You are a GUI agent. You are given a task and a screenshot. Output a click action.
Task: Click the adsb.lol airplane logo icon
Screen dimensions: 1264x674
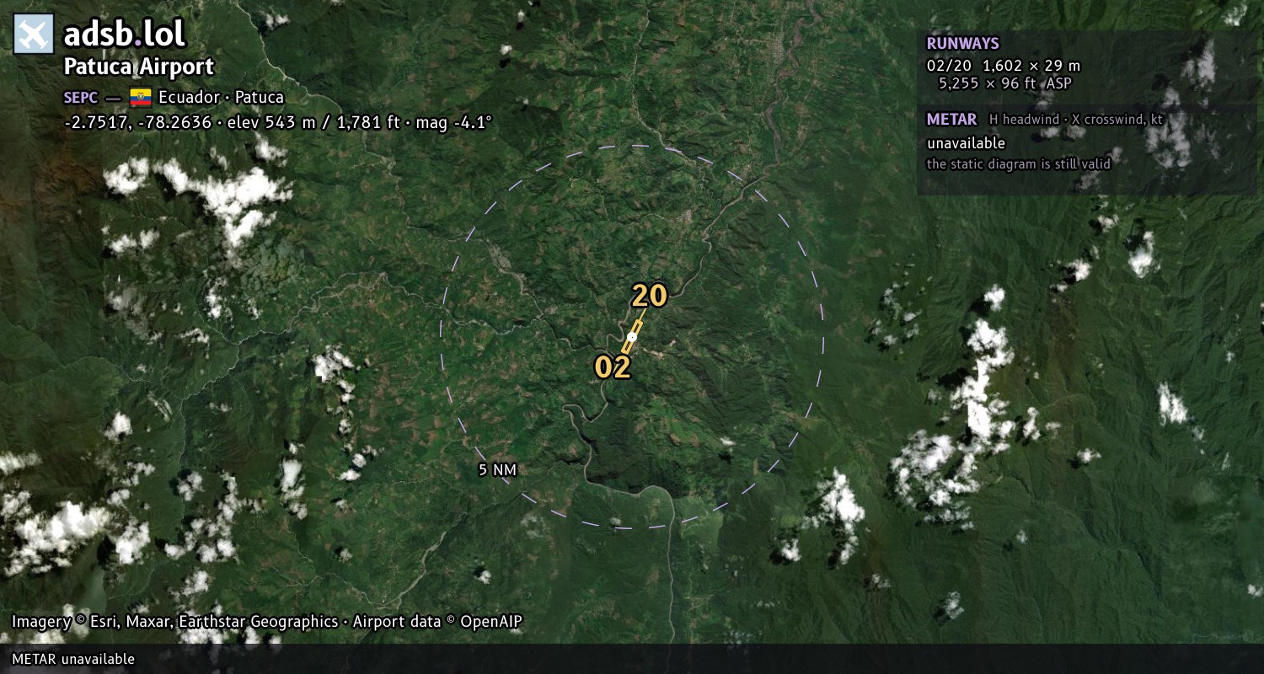point(34,35)
